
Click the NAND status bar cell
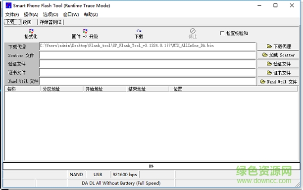[76, 175]
